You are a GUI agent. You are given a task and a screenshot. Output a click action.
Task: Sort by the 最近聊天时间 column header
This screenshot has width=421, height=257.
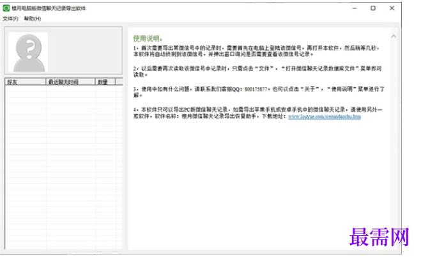[x=70, y=82]
